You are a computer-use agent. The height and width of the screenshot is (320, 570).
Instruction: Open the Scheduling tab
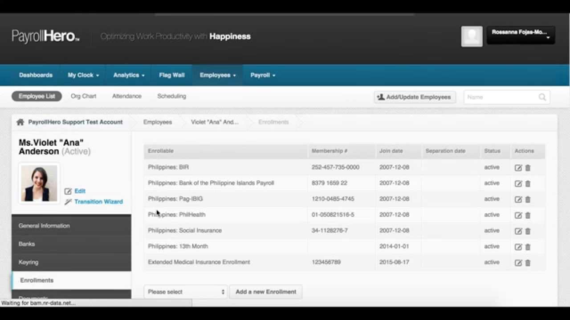point(171,96)
